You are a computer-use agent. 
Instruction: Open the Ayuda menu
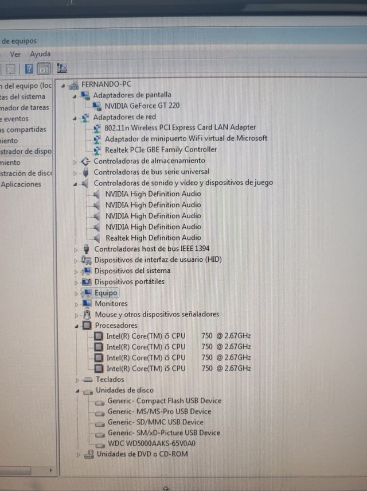pos(40,54)
